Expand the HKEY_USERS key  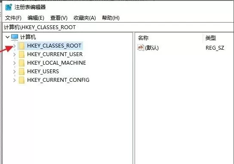(x=15, y=72)
